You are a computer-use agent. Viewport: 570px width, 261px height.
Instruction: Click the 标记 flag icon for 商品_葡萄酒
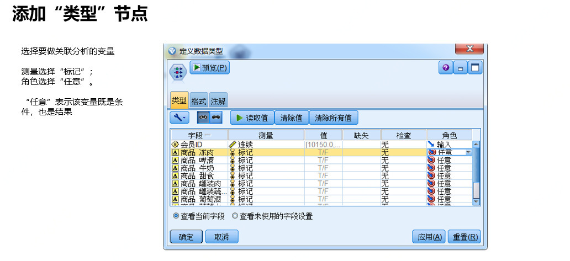click(233, 199)
